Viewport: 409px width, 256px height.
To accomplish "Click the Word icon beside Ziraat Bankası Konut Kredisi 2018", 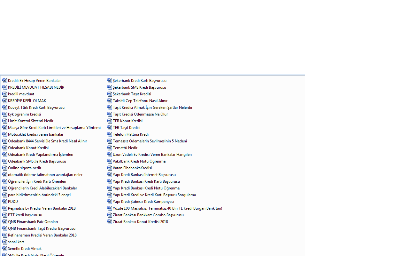I will [x=110, y=222].
